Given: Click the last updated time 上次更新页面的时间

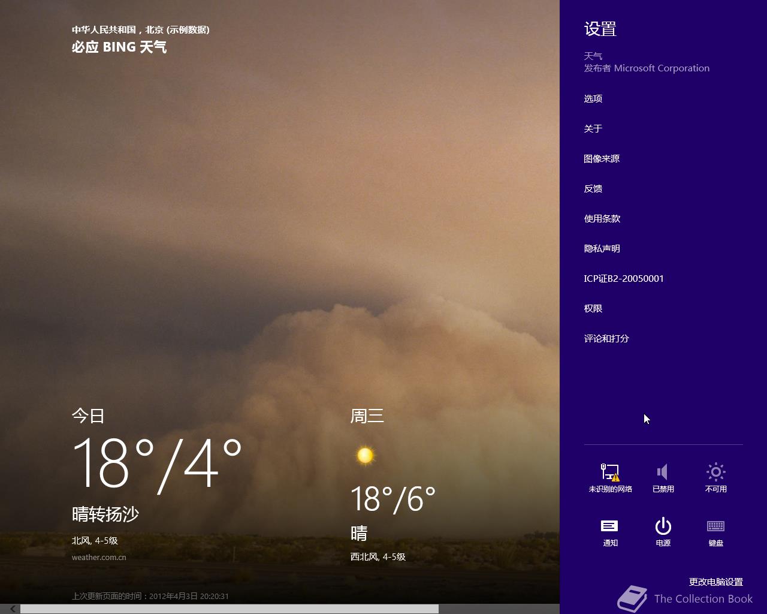Looking at the screenshot, I should 150,596.
